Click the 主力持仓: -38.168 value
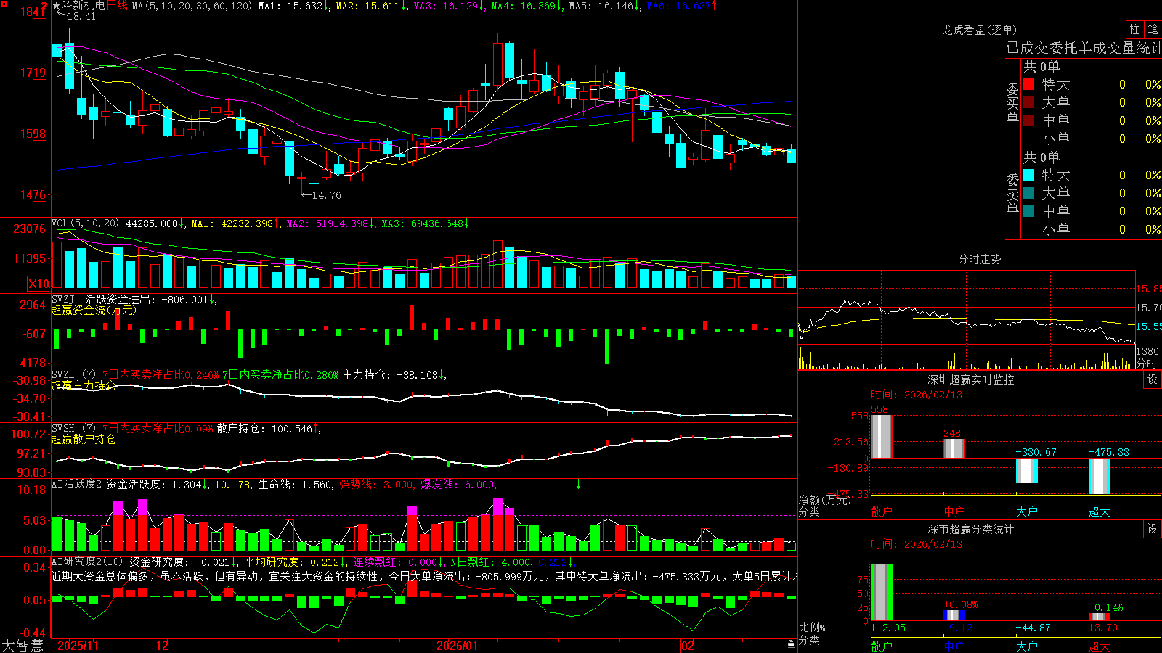The image size is (1162, 653). click(391, 375)
